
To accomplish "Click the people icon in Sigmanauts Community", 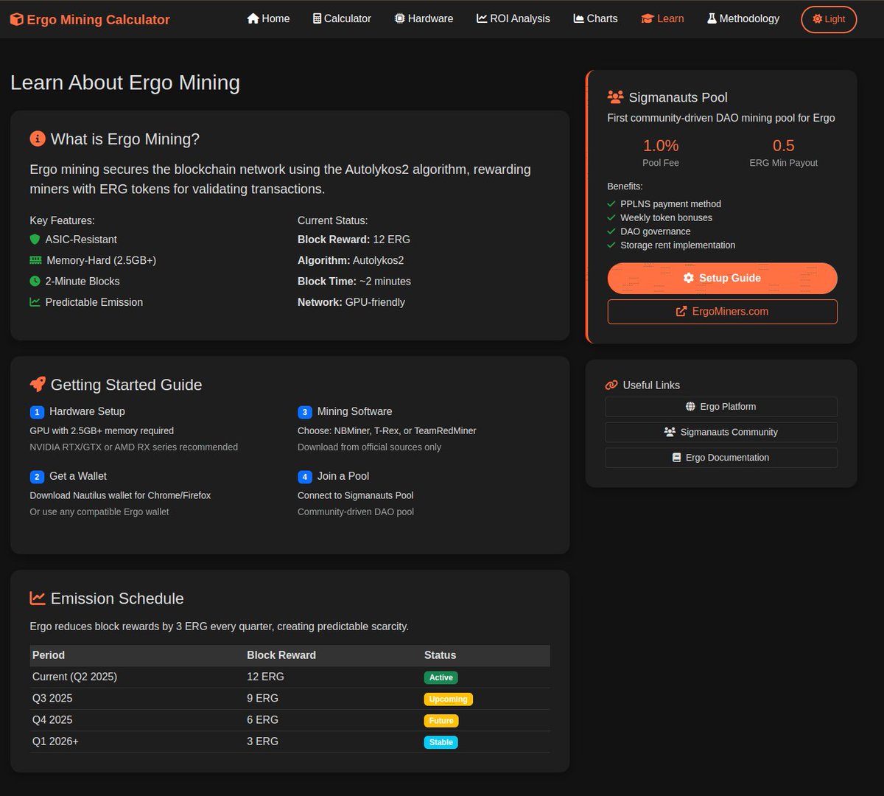I will click(670, 432).
